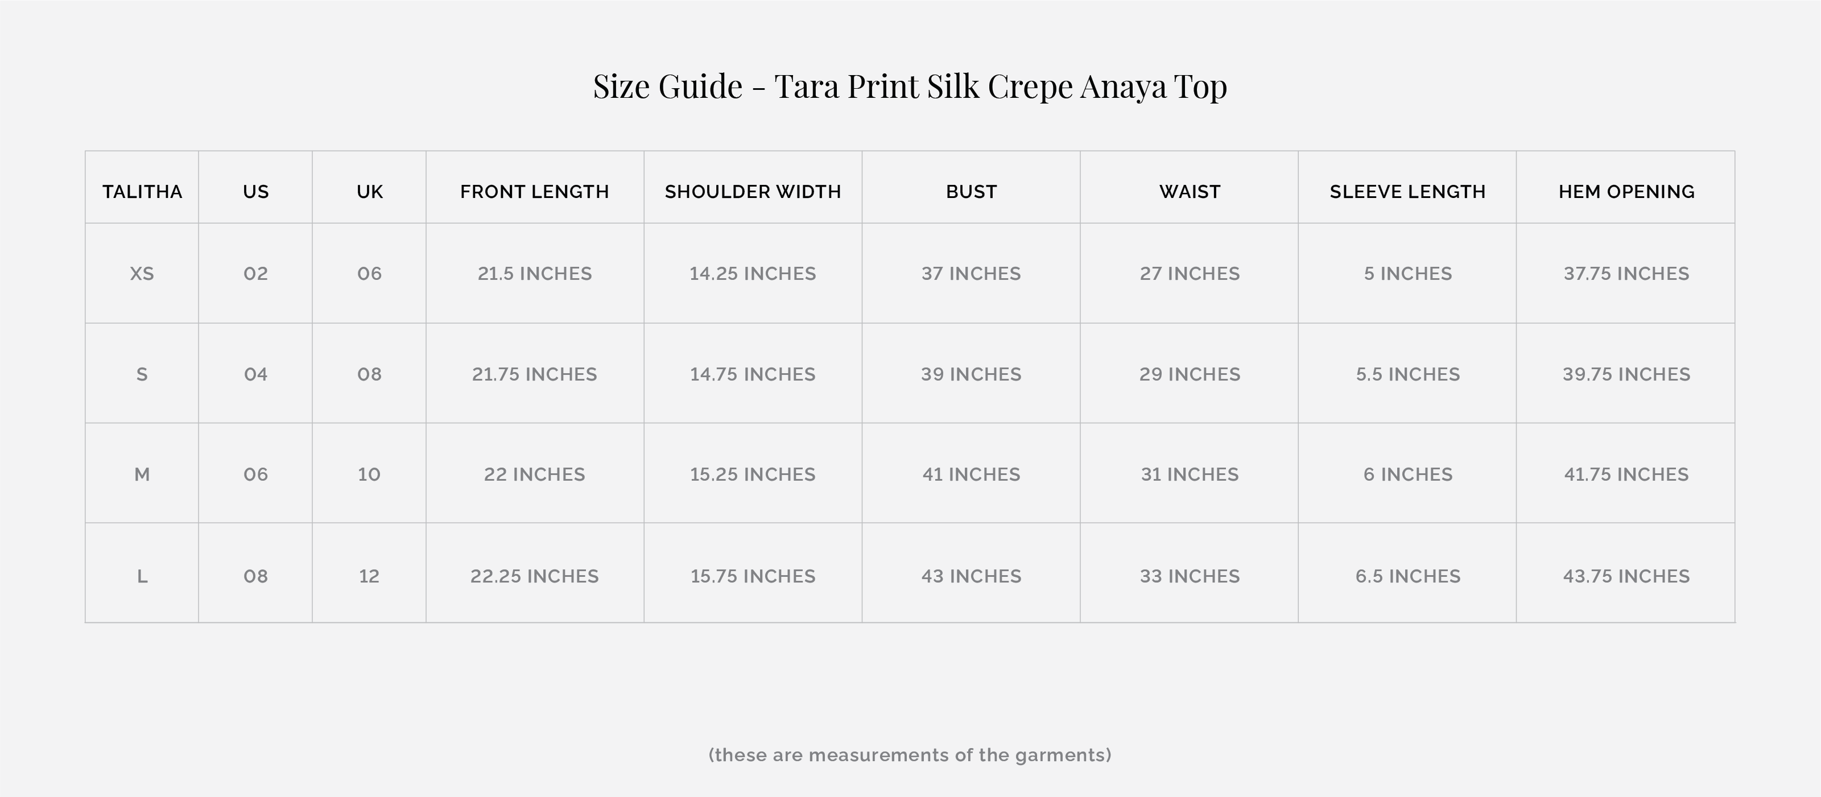Select the XS size row label

[142, 274]
